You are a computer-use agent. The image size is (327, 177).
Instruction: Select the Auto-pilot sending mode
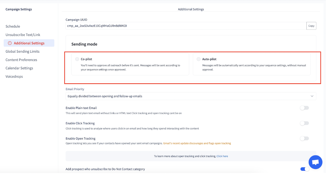click(x=198, y=59)
